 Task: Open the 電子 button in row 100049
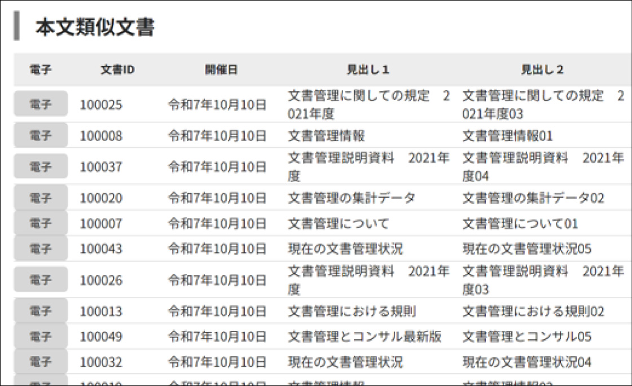click(41, 336)
